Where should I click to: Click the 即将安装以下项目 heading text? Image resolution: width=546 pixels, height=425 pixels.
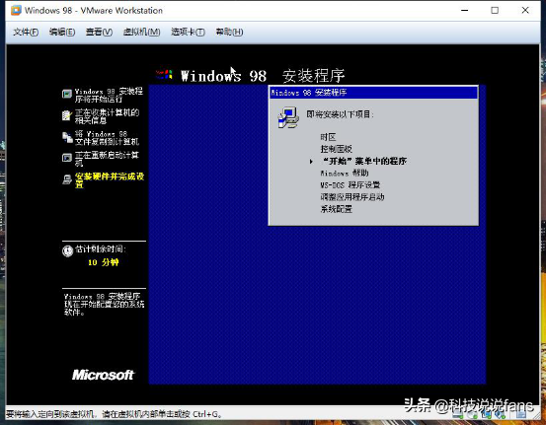tap(340, 114)
